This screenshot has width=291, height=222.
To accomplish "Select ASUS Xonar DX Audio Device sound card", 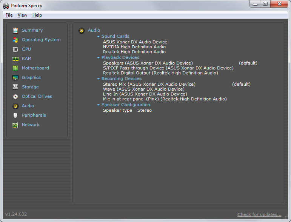I will click(x=135, y=42).
